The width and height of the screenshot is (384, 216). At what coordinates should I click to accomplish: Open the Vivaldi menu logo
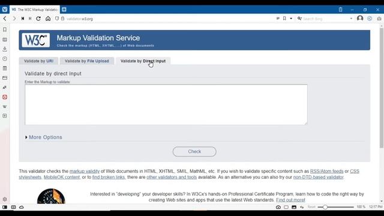pyautogui.click(x=5, y=10)
